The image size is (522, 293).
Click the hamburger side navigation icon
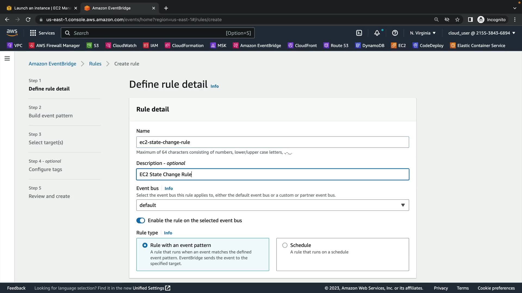tap(7, 58)
